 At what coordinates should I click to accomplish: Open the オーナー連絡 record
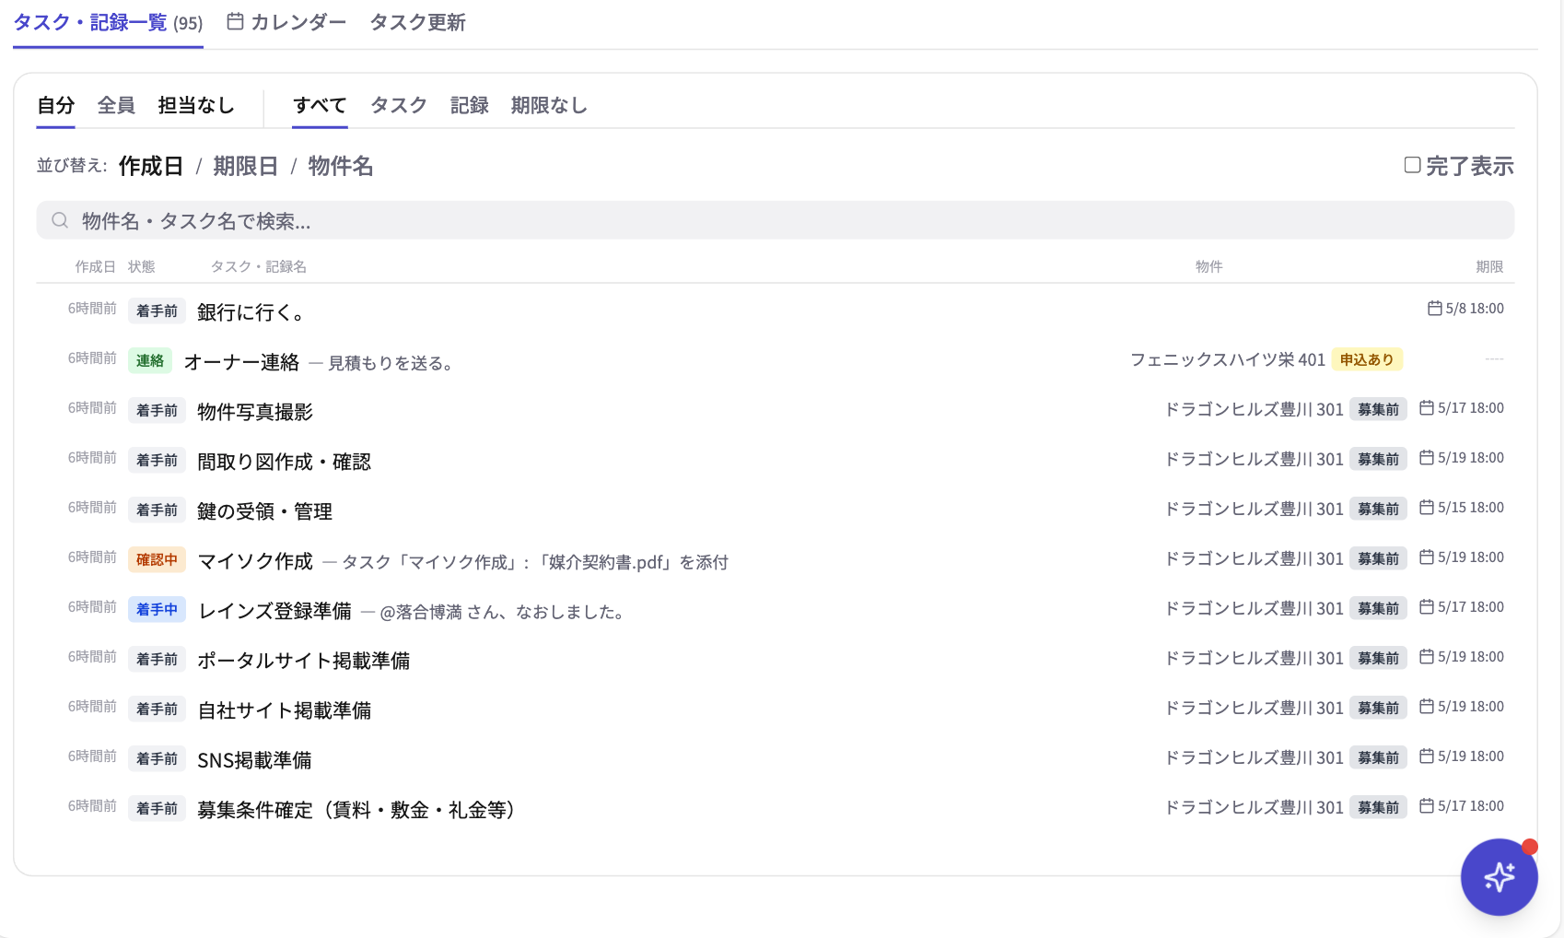coord(241,362)
